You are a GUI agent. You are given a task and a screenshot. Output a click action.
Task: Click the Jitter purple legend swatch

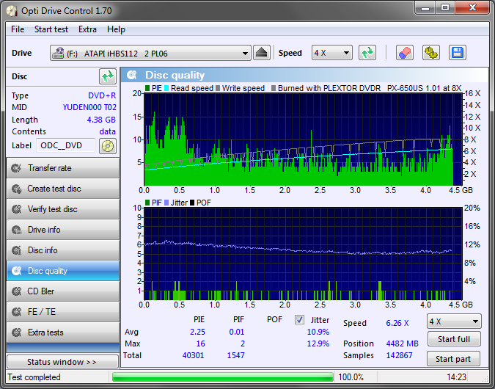click(x=166, y=203)
